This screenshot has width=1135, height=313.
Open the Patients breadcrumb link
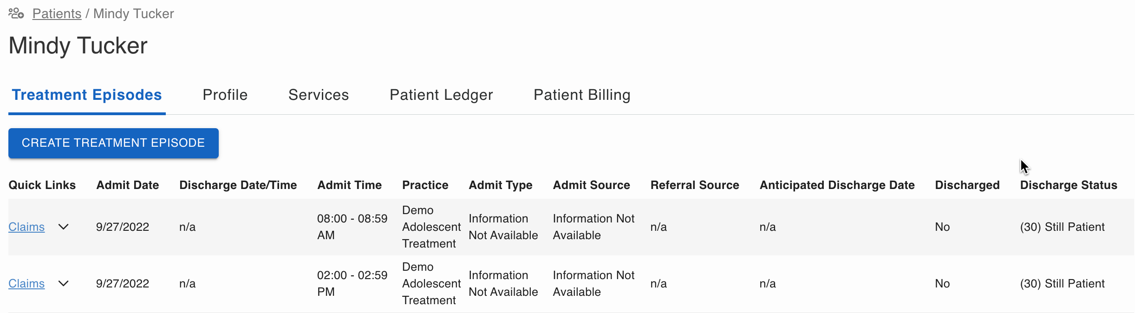pos(57,14)
